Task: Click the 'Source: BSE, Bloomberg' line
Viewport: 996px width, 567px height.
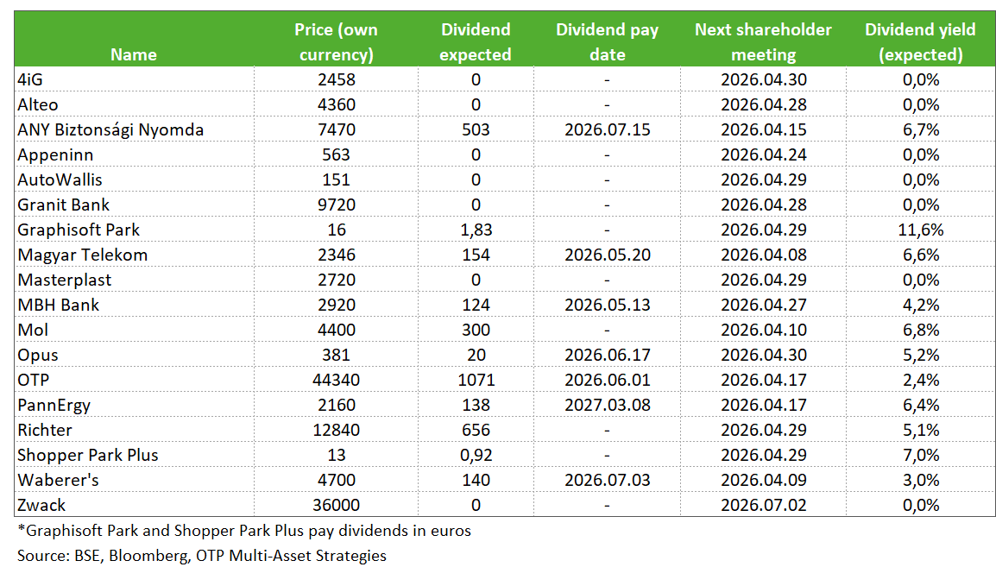Action: click(202, 556)
